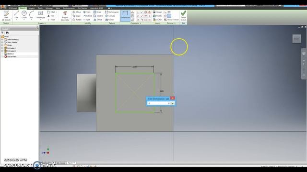Open the Environments tab
The width and height of the screenshot is (307, 172).
tap(69, 8)
